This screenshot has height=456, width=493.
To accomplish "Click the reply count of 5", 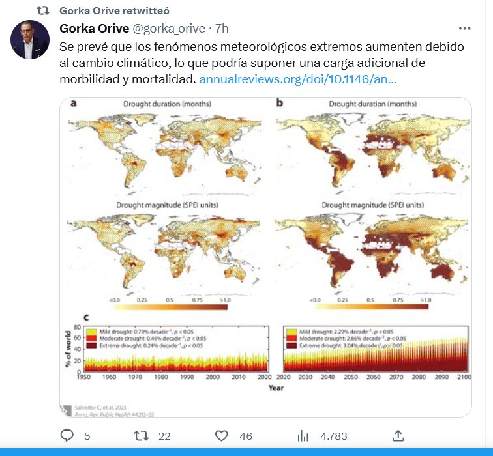I will [x=87, y=436].
